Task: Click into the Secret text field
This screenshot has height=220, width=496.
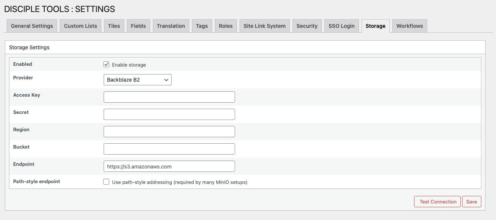Action: (169, 114)
